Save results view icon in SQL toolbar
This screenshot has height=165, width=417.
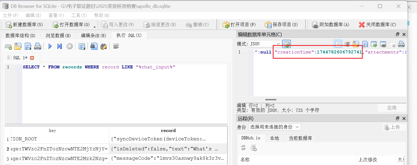tap(82, 46)
